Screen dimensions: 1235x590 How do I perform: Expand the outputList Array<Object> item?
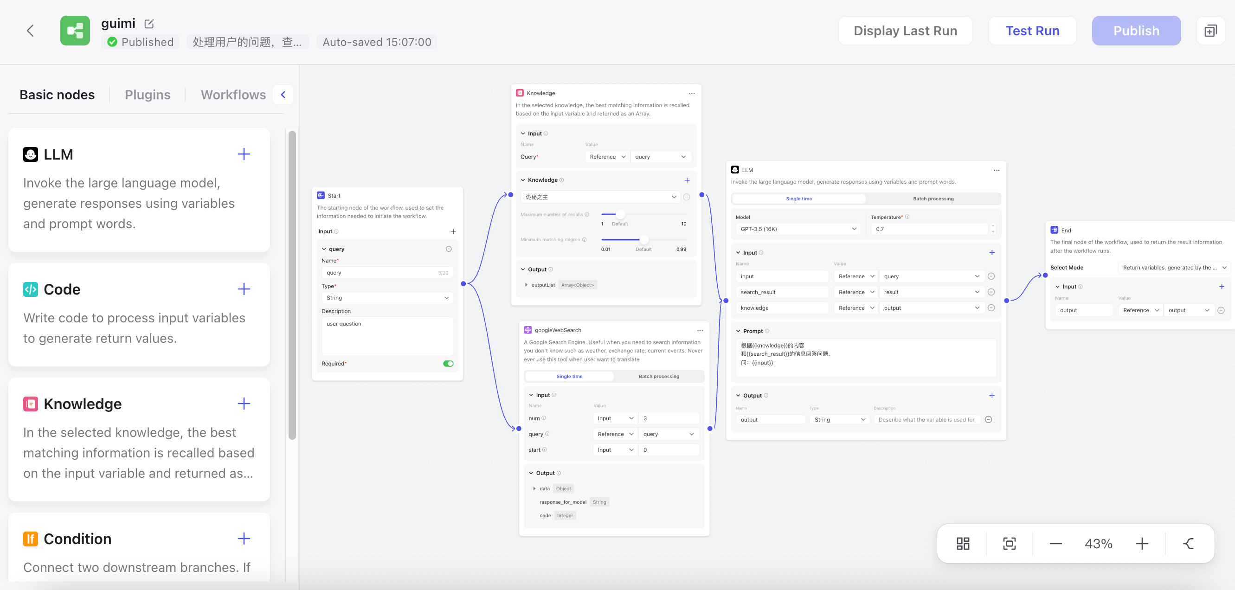527,285
